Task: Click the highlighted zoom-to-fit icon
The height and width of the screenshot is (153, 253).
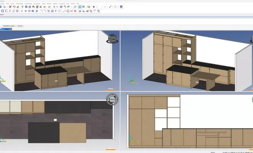Action: click(x=80, y=7)
